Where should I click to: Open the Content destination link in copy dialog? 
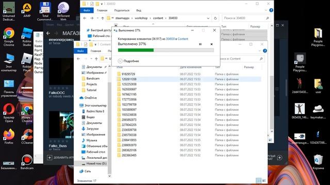coord(183,39)
